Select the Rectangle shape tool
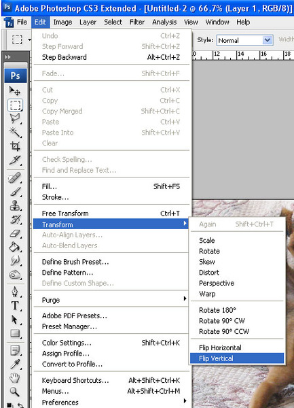The width and height of the screenshot is (294, 408). (x=15, y=333)
